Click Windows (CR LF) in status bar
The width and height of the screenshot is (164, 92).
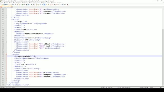pos(144,88)
